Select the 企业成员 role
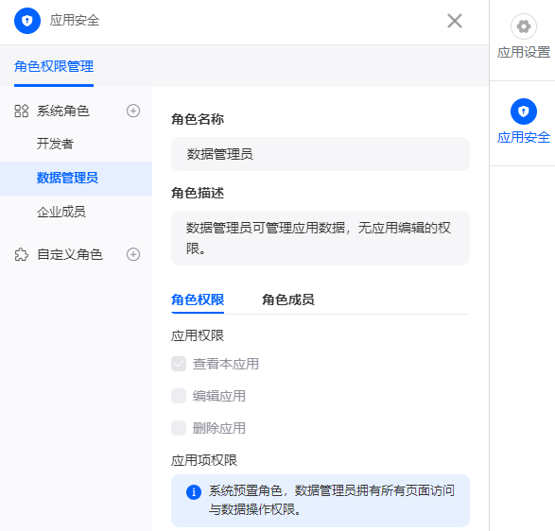Viewport: 555px width, 531px height. click(61, 212)
